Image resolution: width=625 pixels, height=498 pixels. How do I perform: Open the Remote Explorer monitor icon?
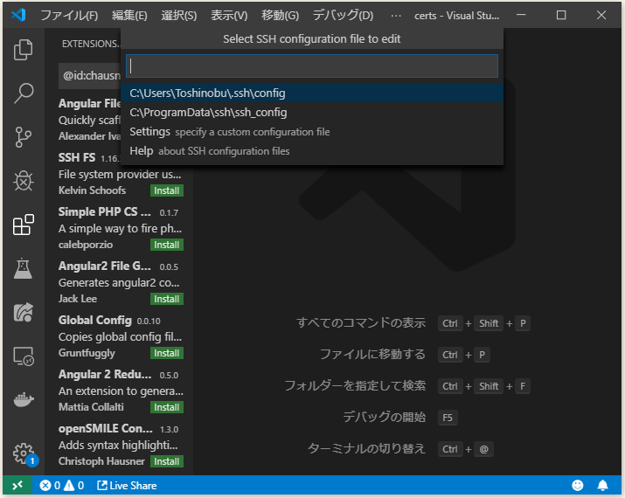pyautogui.click(x=23, y=356)
